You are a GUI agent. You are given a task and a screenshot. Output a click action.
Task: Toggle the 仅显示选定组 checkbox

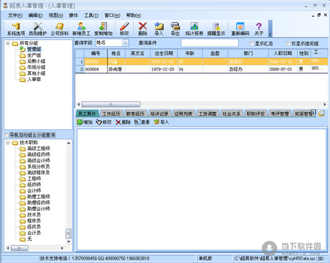(288, 43)
